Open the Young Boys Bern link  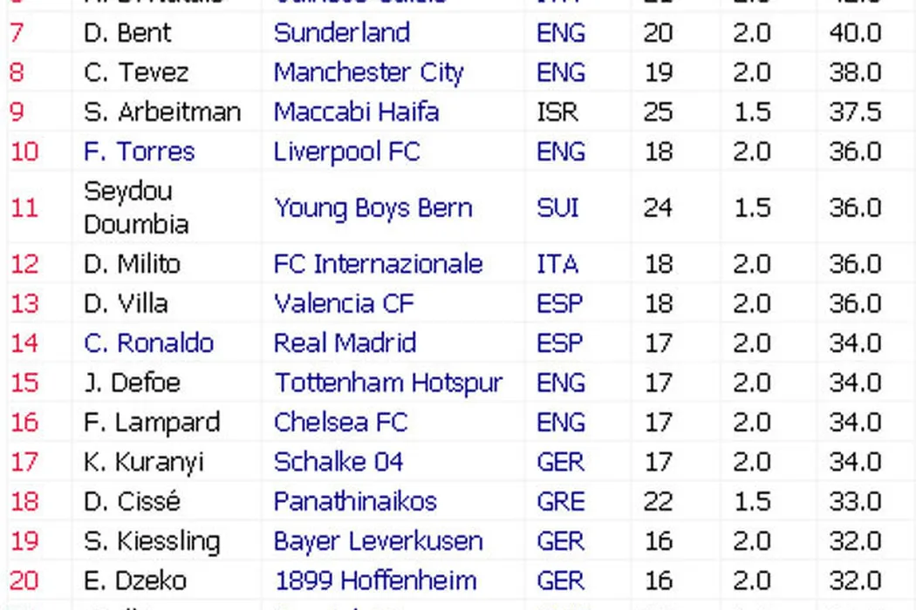pyautogui.click(x=373, y=208)
